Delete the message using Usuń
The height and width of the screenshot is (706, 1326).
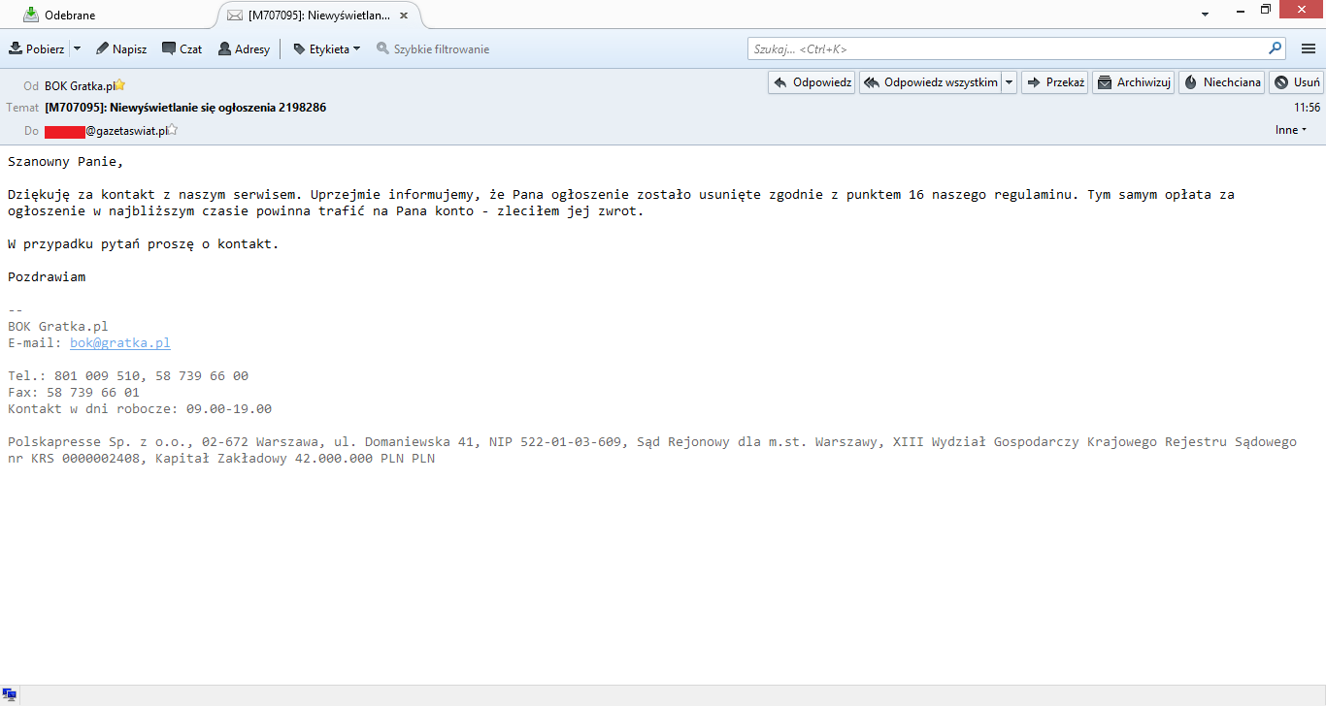pos(1297,82)
